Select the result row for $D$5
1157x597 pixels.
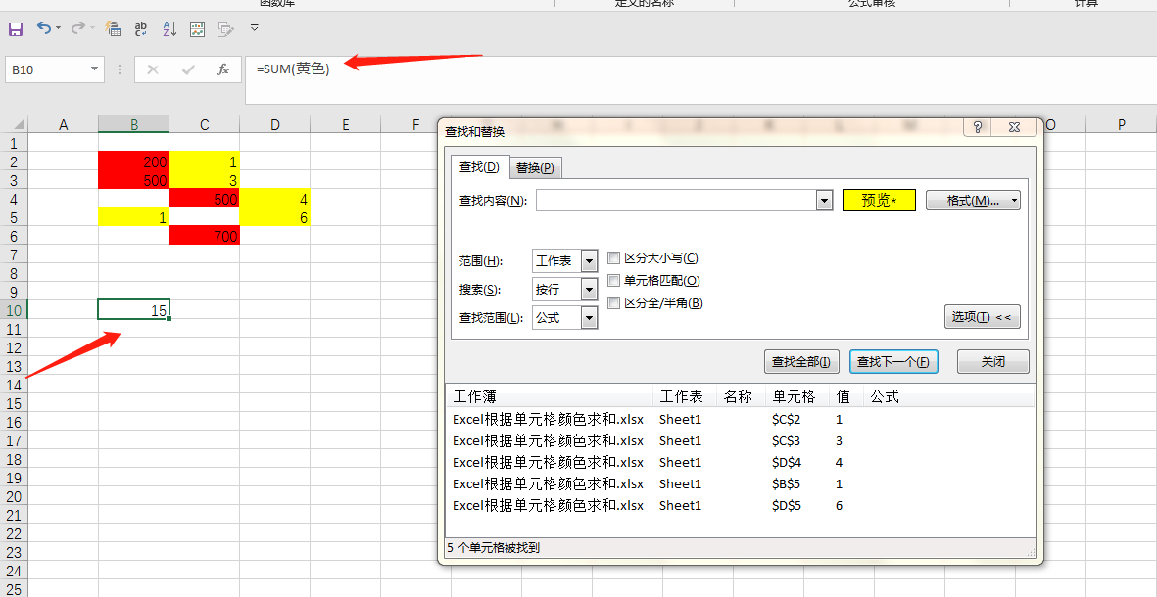740,506
